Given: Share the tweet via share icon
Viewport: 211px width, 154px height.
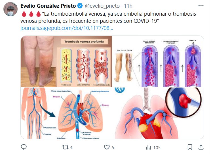Looking at the screenshot, I should coord(201,147).
